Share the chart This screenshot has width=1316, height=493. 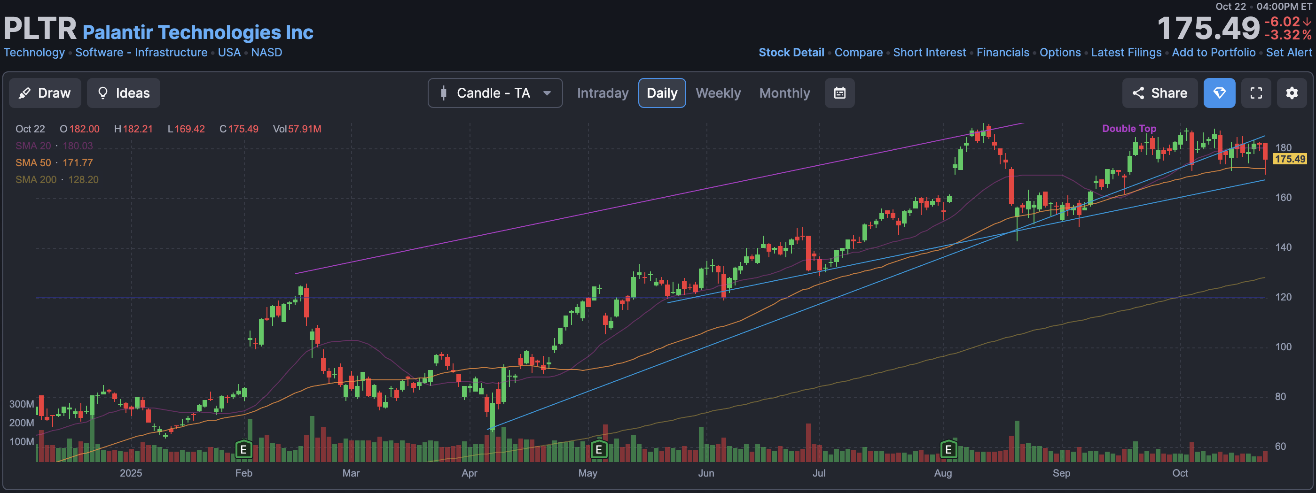[x=1159, y=93]
